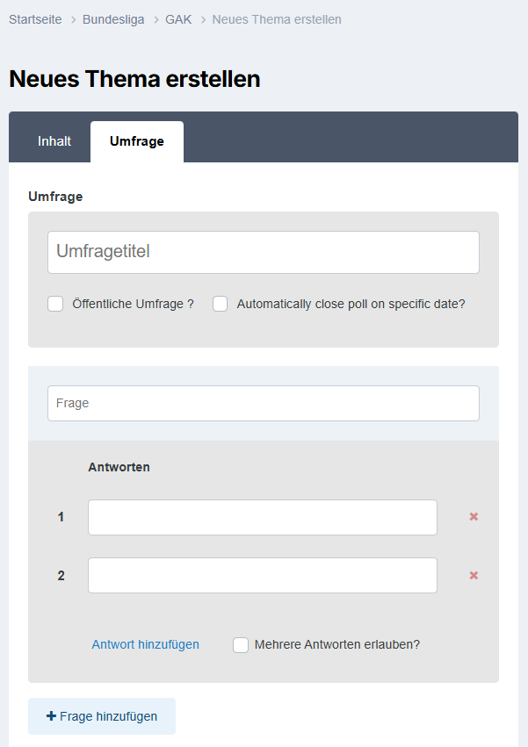Image resolution: width=528 pixels, height=747 pixels.
Task: Select the Umfrage tab
Action: [x=137, y=141]
